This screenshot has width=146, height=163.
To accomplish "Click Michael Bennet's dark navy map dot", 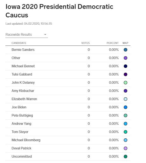I will pos(125,66).
